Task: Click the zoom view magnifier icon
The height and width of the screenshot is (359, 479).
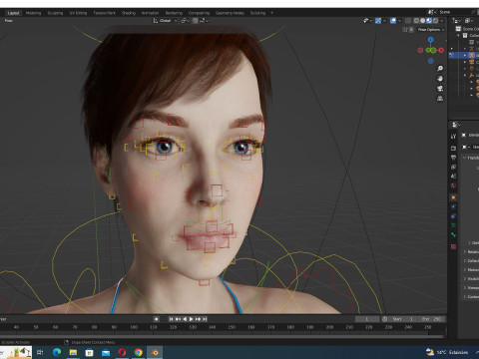Action: click(440, 69)
